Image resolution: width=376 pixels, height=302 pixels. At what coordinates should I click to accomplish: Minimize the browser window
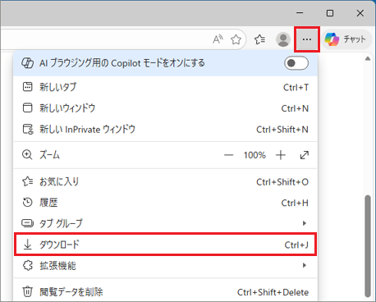[300, 13]
